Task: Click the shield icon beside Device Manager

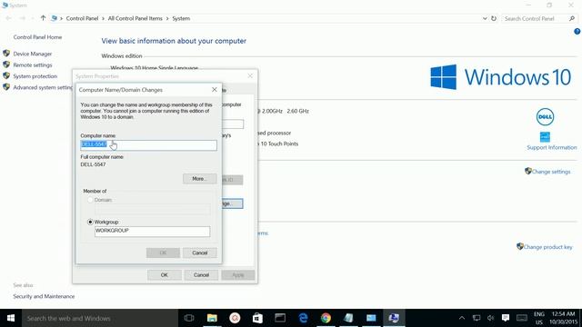Action: tap(6, 54)
